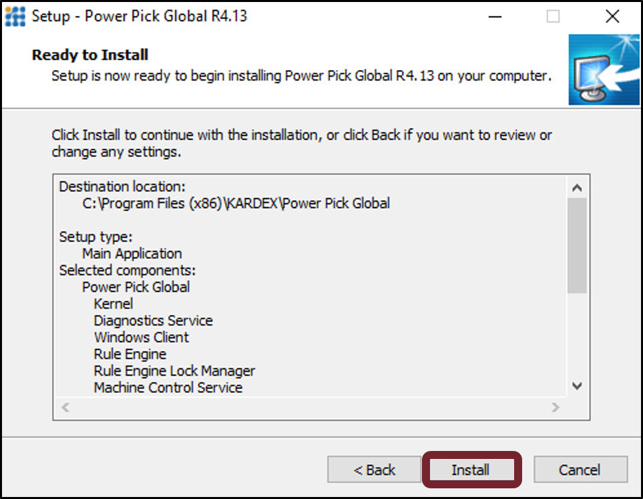Click the Machine Control Service entry
This screenshot has width=643, height=499.
[x=165, y=387]
